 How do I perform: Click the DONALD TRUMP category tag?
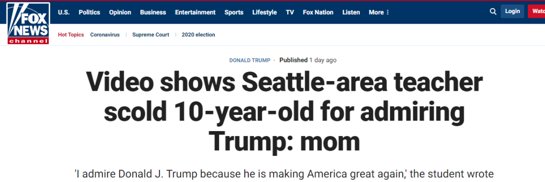click(250, 60)
